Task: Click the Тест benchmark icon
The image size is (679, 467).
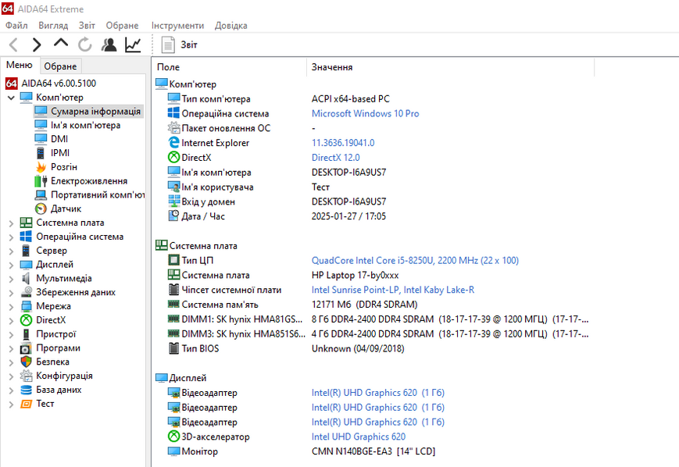Action: pyautogui.click(x=26, y=404)
